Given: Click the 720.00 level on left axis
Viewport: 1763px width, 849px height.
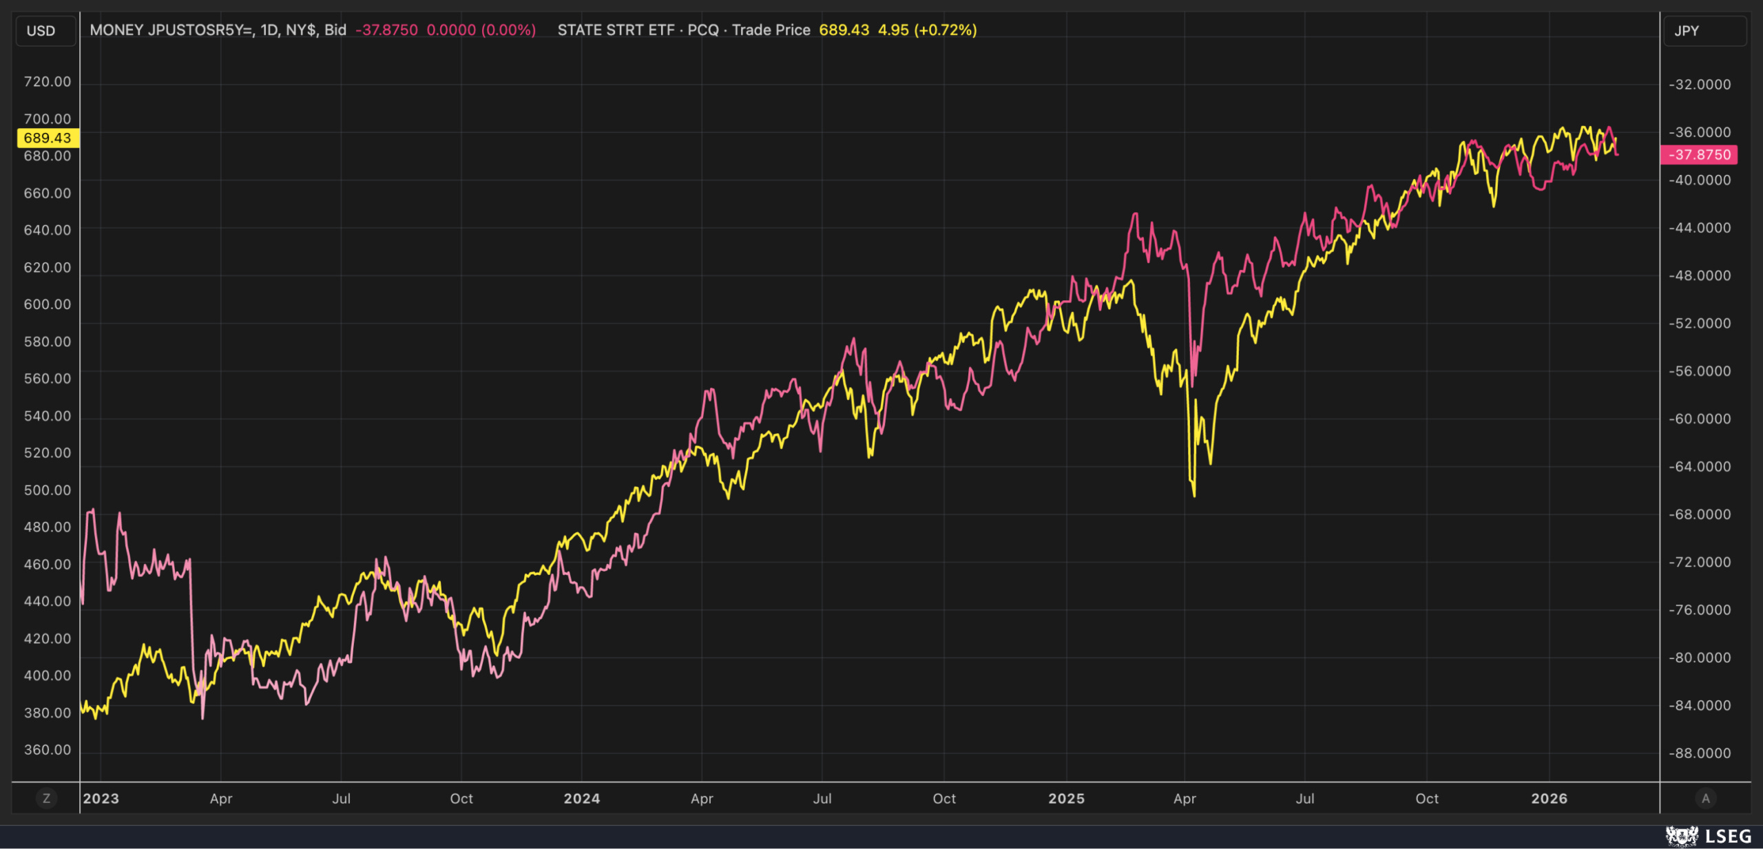Looking at the screenshot, I should coord(48,82).
